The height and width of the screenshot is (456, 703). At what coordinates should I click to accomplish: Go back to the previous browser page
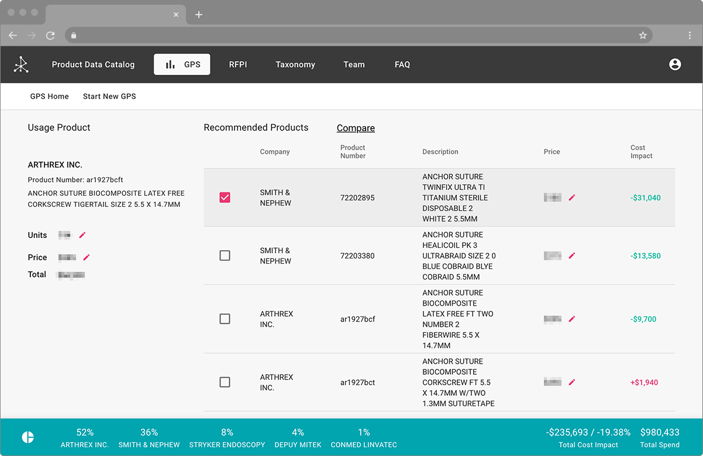pos(13,36)
